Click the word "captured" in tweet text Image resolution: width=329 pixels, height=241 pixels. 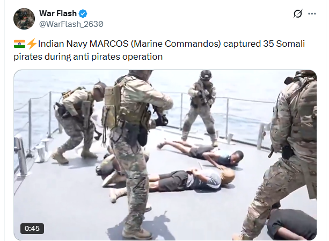click(242, 44)
